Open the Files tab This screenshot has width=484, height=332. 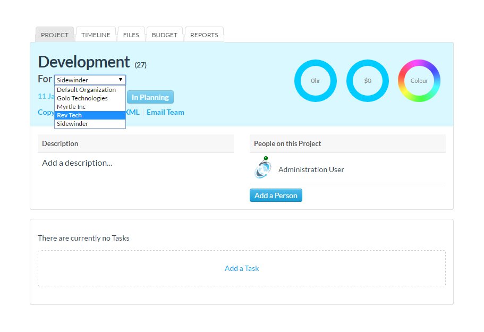pos(131,35)
